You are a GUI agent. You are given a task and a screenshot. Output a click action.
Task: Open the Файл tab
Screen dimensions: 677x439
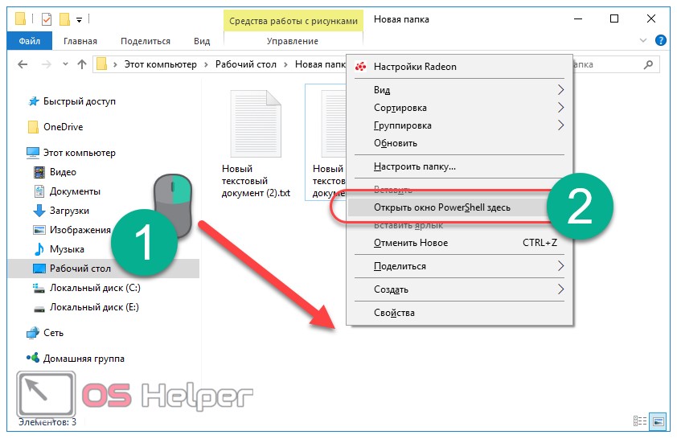[x=30, y=41]
